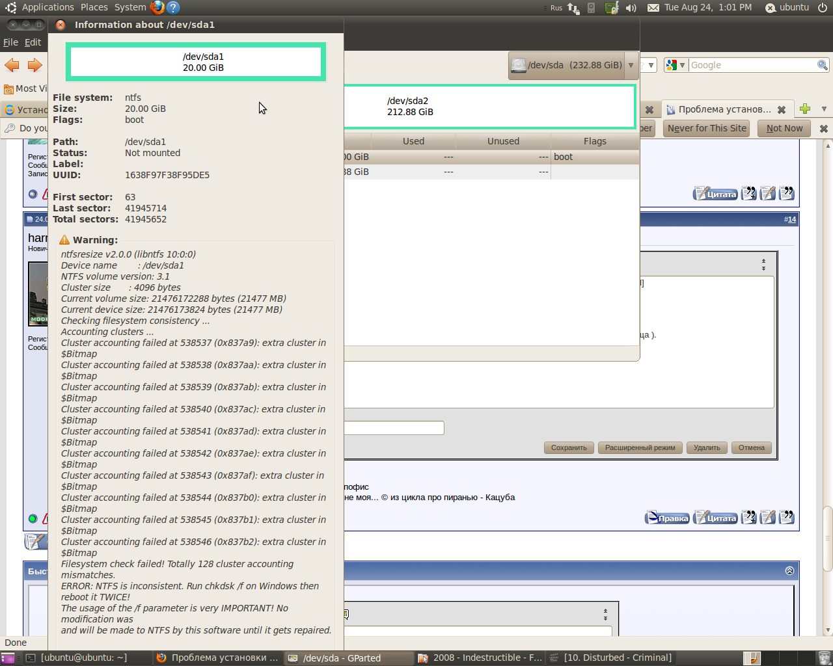Click the browser back arrow
This screenshot has width=833, height=666.
tap(12, 65)
